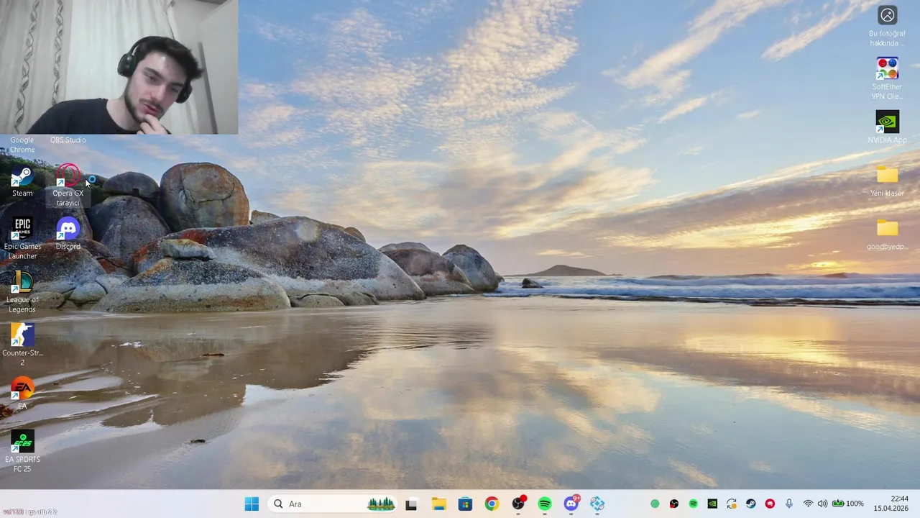Open Task View from the taskbar
Viewport: 920px width, 518px height.
[411, 504]
